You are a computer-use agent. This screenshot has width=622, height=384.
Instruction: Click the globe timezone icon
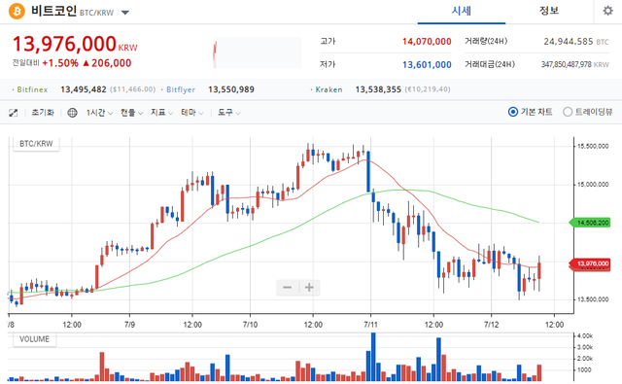pyautogui.click(x=72, y=113)
